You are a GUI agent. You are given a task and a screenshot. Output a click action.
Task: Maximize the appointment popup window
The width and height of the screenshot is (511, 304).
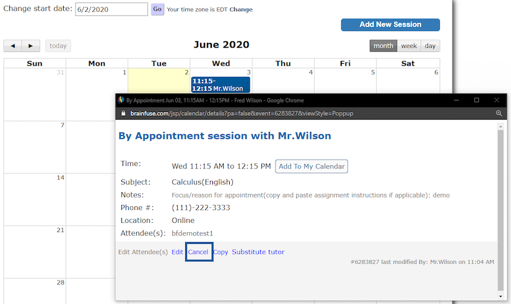[476, 100]
